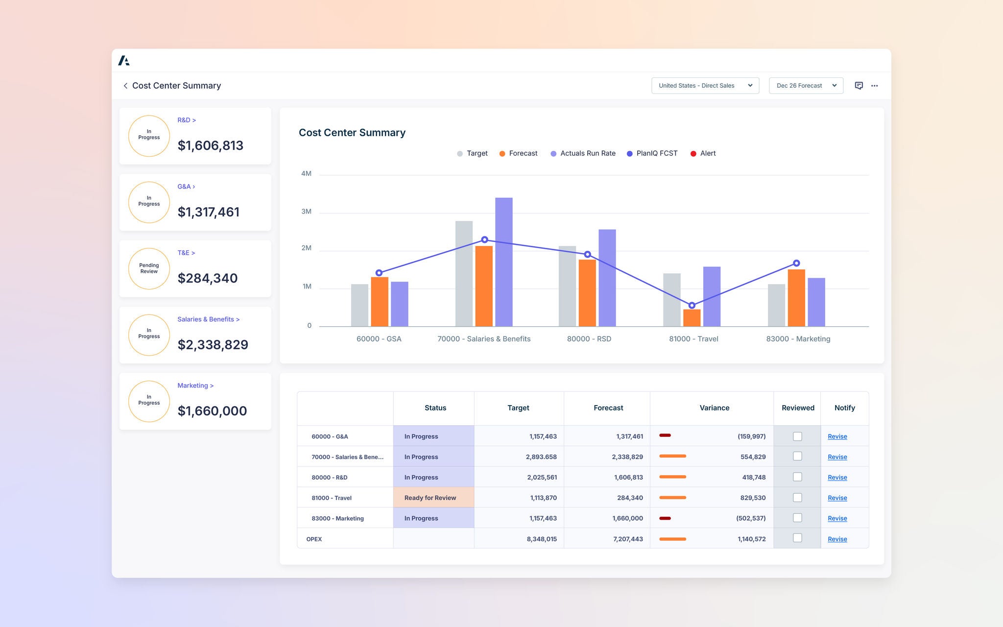Open the United States - Direct Sales dropdown
The height and width of the screenshot is (627, 1003).
(x=705, y=85)
